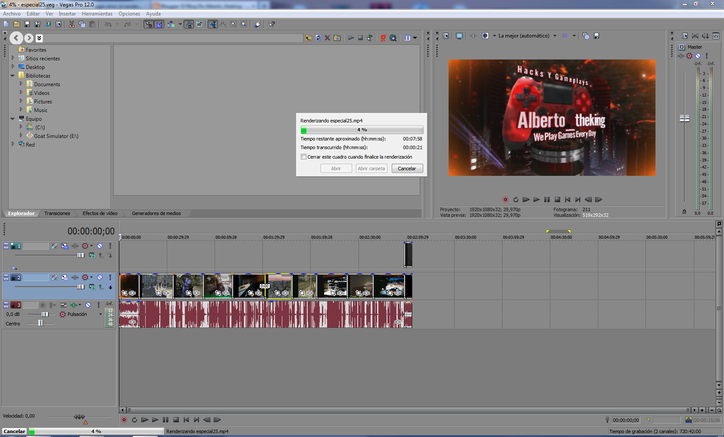Mute video track 1
Image resolution: width=724 pixels, height=437 pixels.
100,246
